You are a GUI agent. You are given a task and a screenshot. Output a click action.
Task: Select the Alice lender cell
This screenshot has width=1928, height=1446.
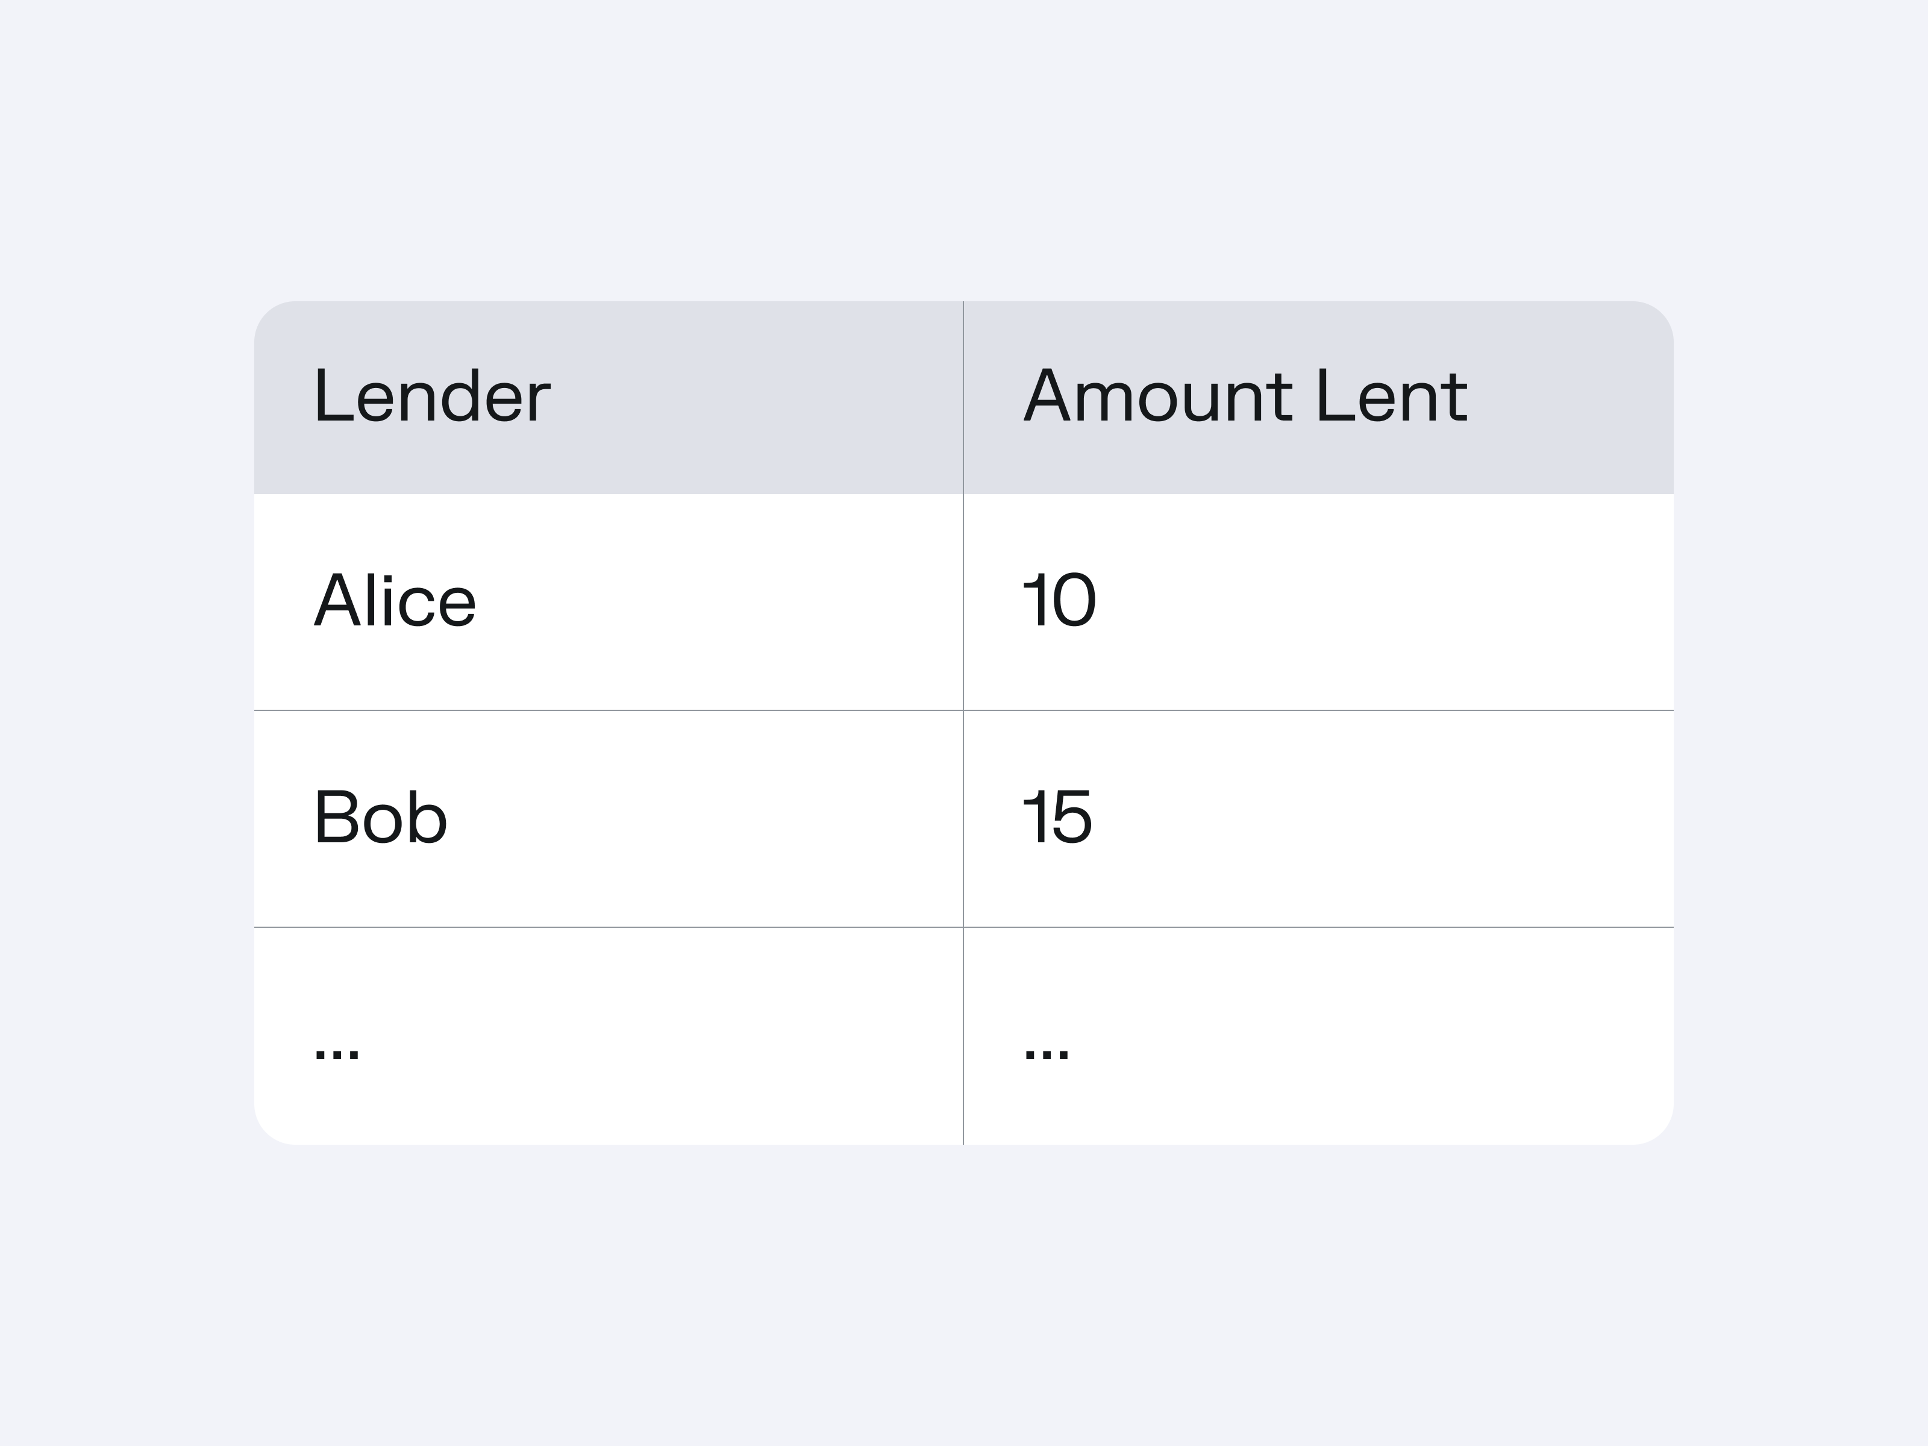(395, 601)
